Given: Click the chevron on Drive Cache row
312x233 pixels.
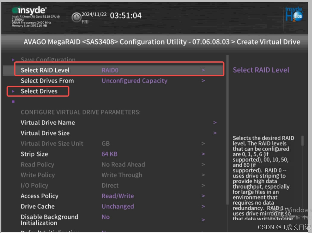Looking at the screenshot, I should point(203,207).
